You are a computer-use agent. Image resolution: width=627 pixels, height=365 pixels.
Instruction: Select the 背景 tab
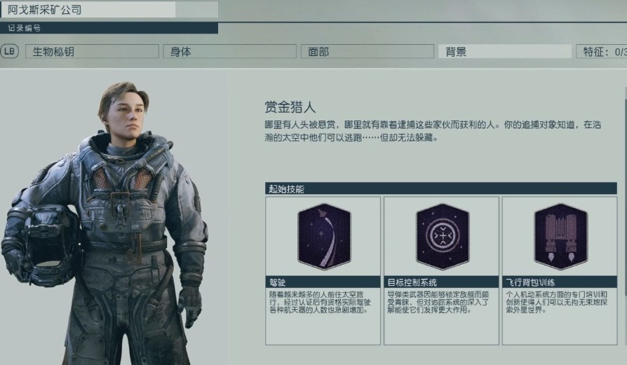click(505, 52)
